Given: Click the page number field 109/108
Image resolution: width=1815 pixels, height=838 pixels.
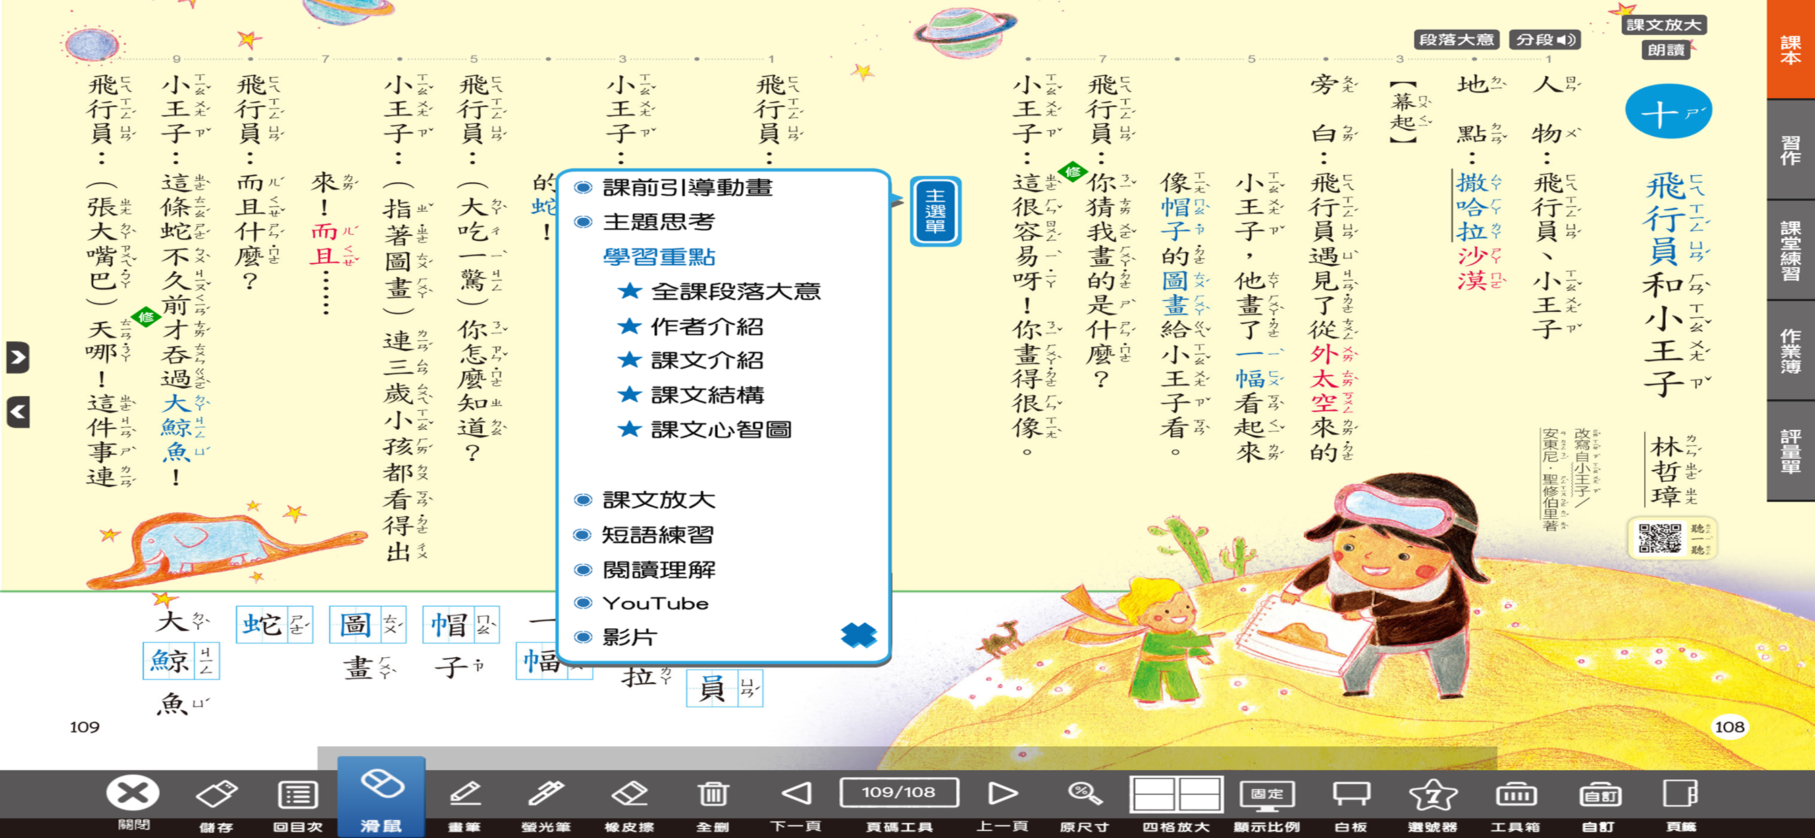Looking at the screenshot, I should click(x=898, y=793).
